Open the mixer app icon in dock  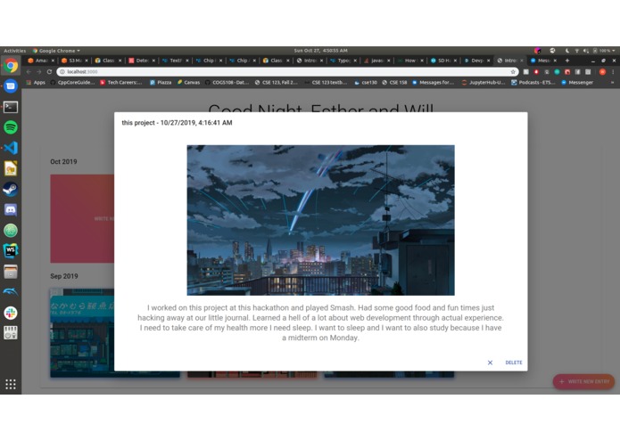11,333
